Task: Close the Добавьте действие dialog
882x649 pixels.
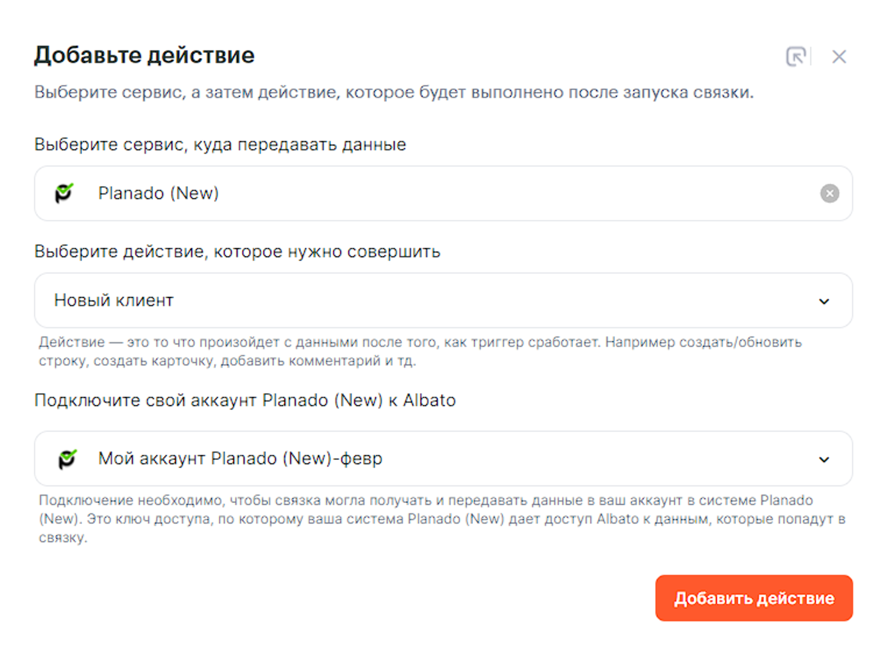Action: (x=838, y=56)
